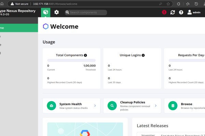This screenshot has width=205, height=136.
Task: Click the Cleanup Policies green search icon
Action: [112, 106]
